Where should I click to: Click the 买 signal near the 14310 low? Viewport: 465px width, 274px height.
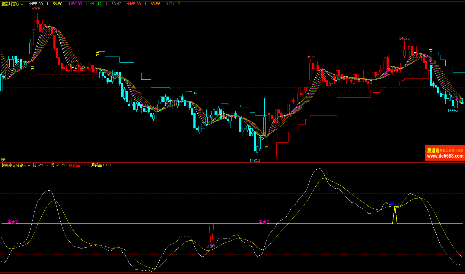[266, 146]
